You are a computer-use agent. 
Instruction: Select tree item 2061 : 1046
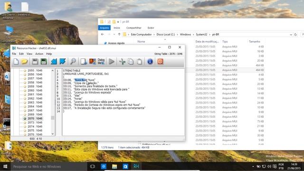pyautogui.click(x=35, y=95)
